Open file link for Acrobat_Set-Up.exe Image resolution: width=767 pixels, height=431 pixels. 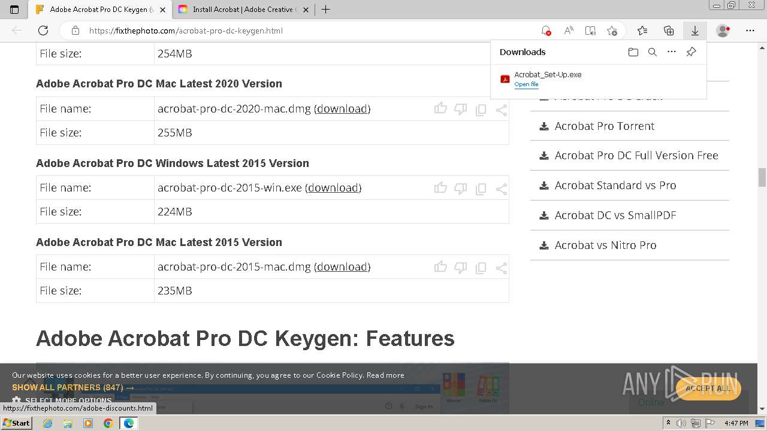click(x=526, y=84)
